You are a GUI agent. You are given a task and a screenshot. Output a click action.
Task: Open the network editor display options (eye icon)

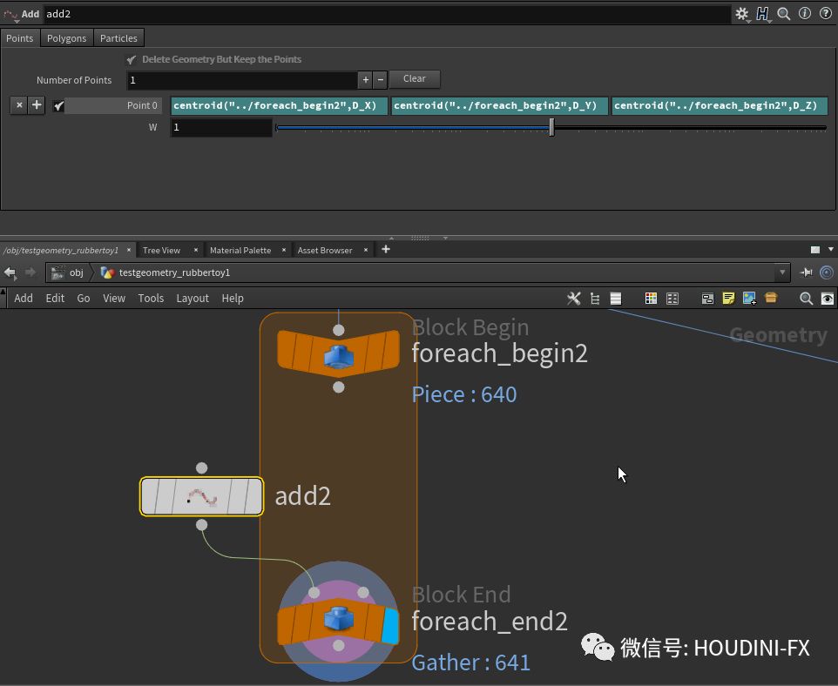[827, 298]
